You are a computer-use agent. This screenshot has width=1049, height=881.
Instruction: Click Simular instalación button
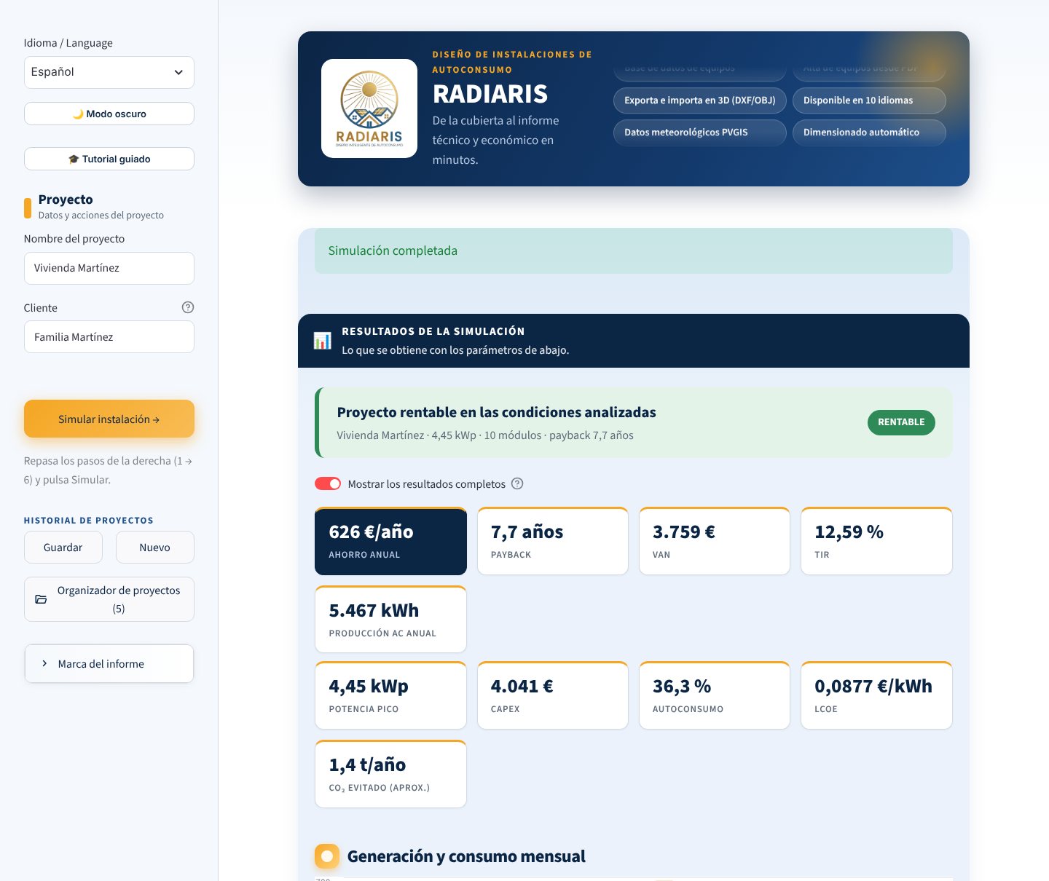109,419
